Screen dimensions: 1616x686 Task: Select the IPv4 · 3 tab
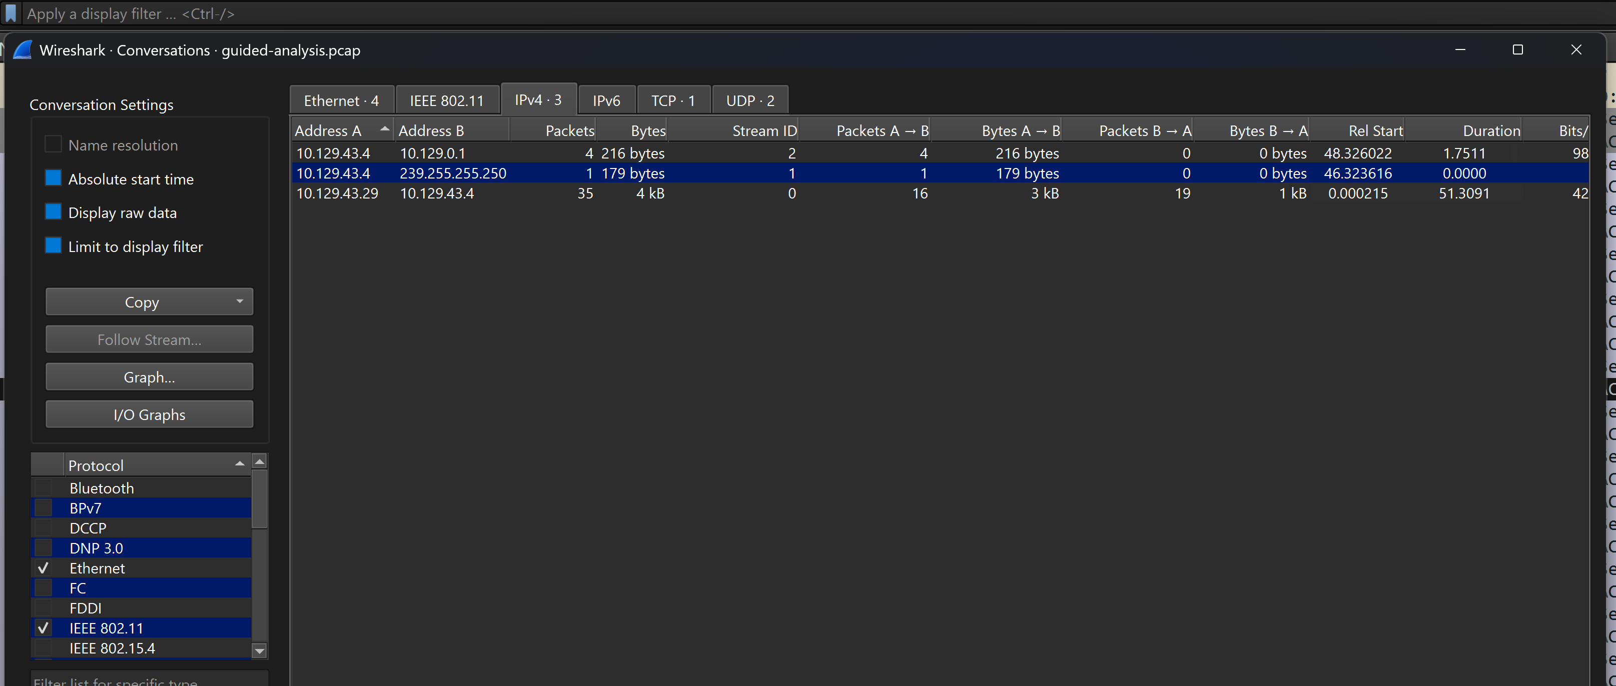click(x=538, y=99)
